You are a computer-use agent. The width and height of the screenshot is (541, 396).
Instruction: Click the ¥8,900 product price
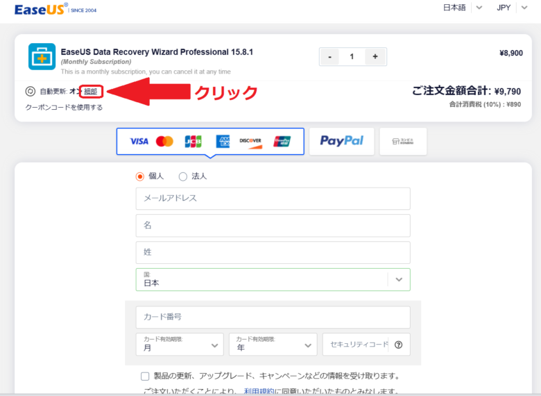point(511,53)
